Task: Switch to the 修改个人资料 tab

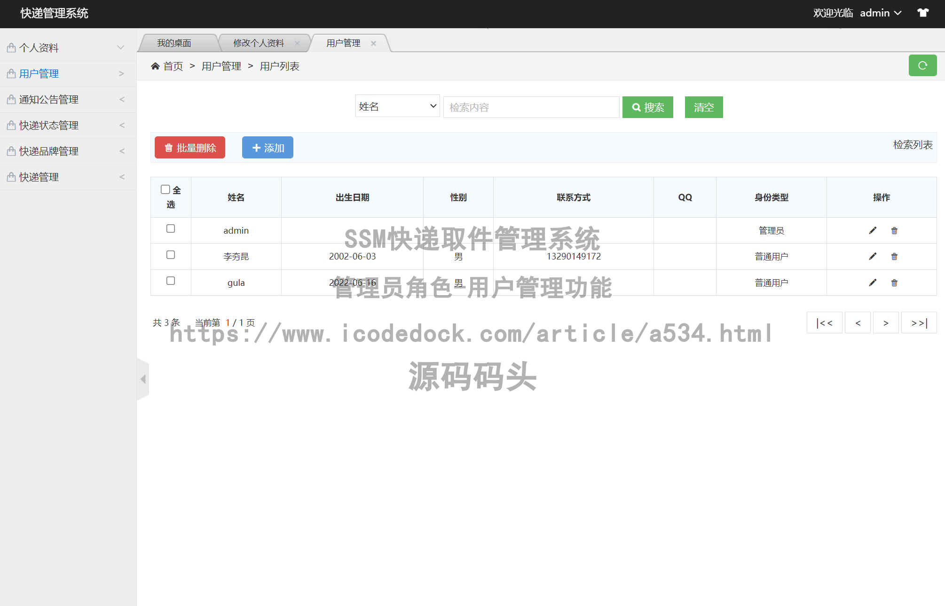Action: point(259,43)
